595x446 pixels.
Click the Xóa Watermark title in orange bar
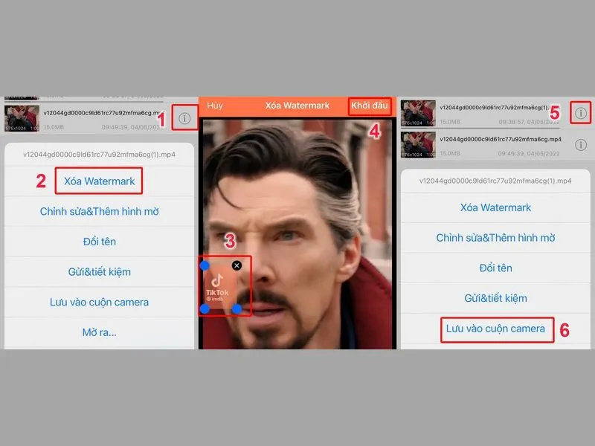297,106
